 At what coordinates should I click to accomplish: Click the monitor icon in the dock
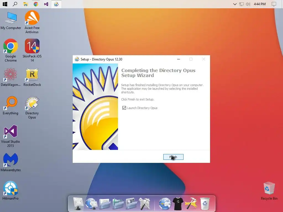tap(78, 203)
